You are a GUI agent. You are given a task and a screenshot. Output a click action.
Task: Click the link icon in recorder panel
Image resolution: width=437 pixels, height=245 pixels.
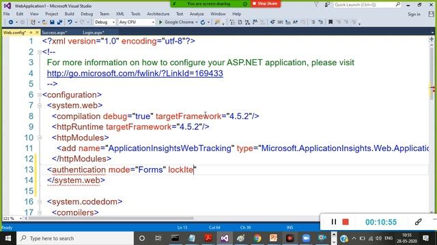(418, 222)
